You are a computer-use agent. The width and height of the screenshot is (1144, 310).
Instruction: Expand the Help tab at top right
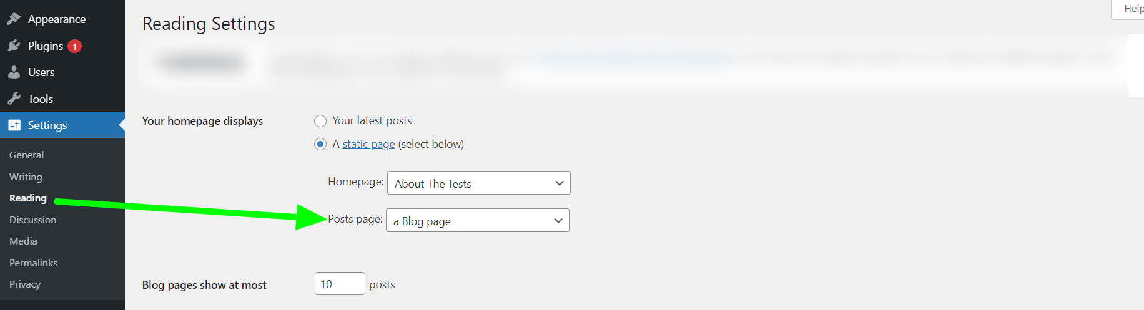click(x=1133, y=9)
